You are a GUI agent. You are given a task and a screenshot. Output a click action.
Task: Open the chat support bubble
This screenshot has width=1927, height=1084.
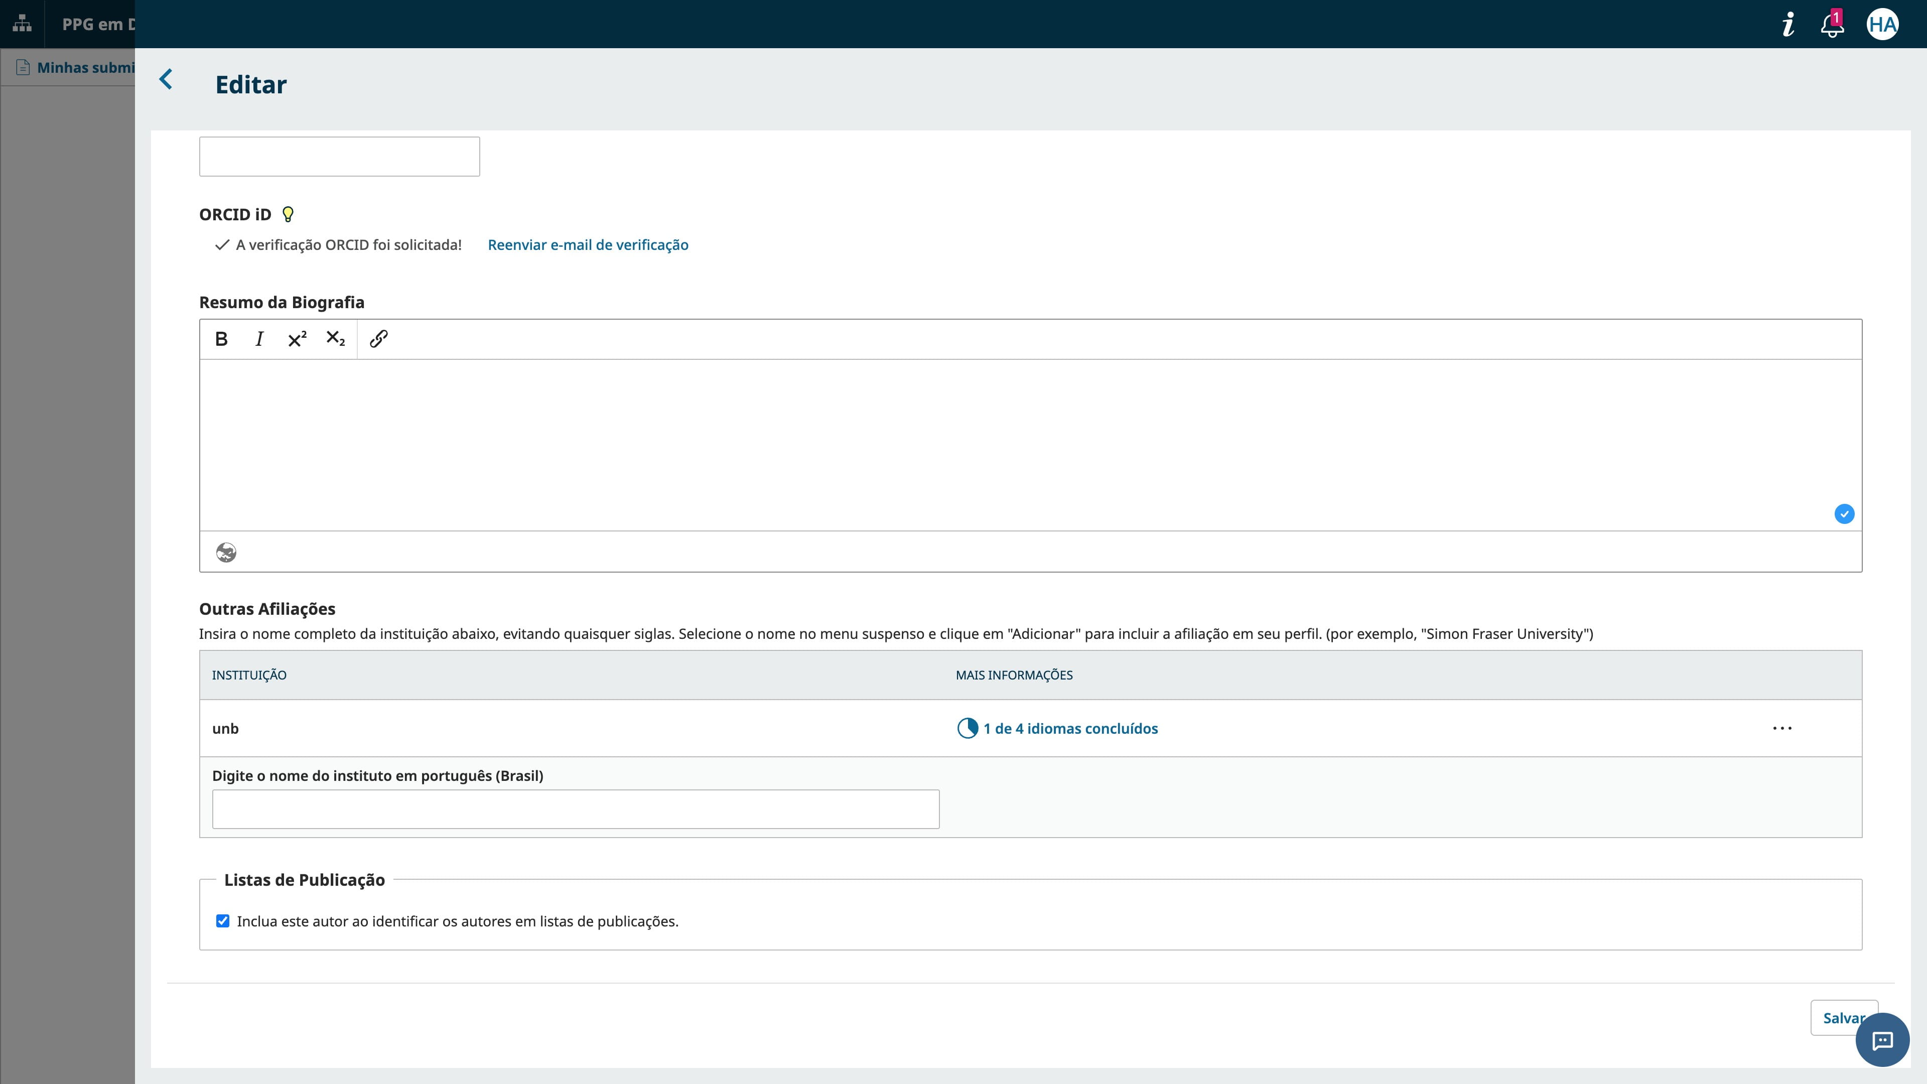(x=1882, y=1040)
